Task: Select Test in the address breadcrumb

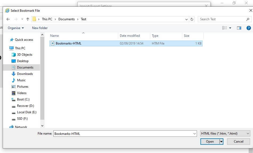Action: pos(84,19)
